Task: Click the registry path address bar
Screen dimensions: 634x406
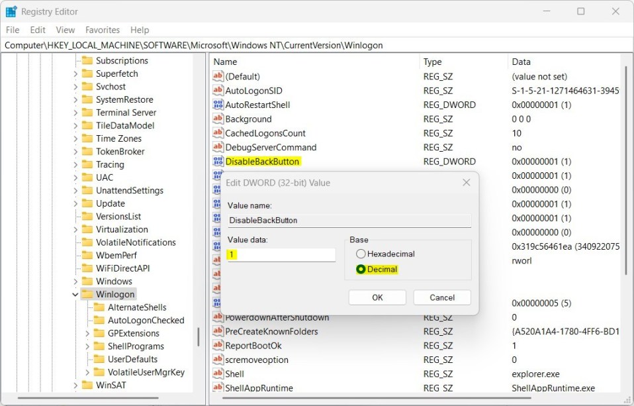Action: pyautogui.click(x=317, y=45)
